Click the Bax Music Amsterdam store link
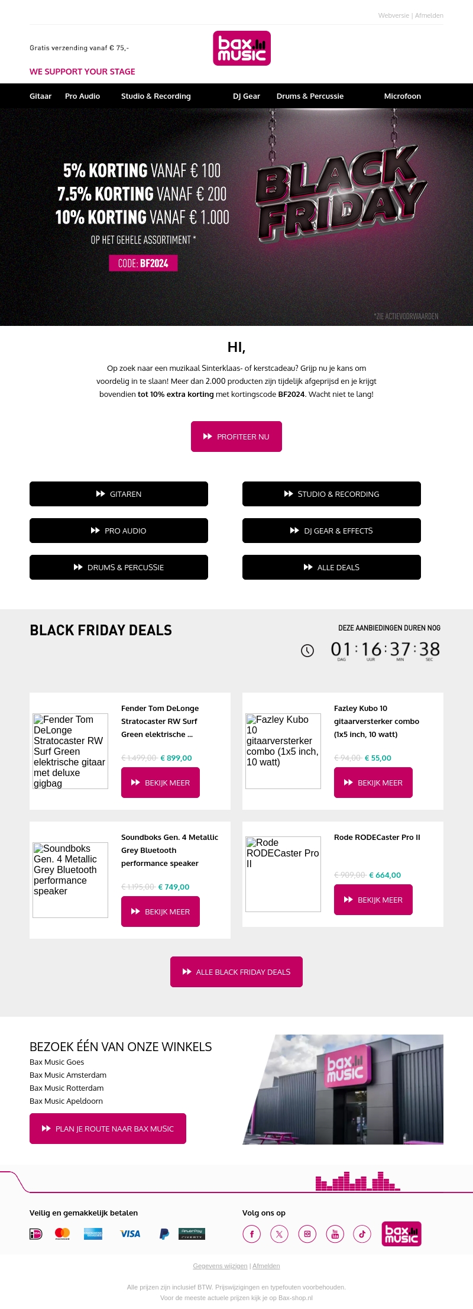This screenshot has width=473, height=1309. pos(68,1075)
